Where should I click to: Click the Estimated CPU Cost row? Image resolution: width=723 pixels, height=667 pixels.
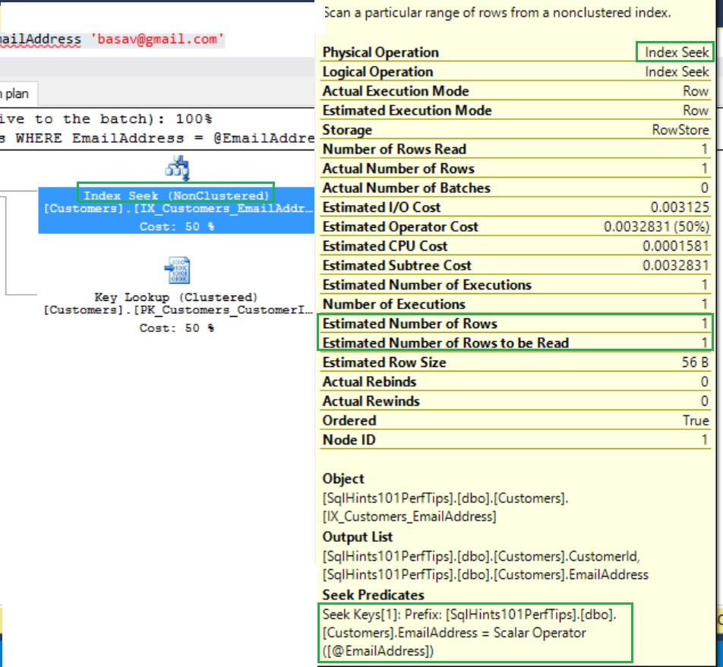(x=516, y=246)
